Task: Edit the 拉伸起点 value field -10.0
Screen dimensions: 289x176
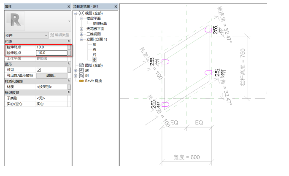Action: [51, 53]
